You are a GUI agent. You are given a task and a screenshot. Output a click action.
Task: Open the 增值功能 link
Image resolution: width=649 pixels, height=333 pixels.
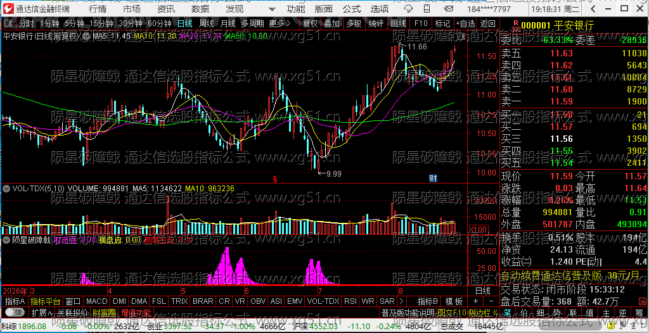point(136,312)
